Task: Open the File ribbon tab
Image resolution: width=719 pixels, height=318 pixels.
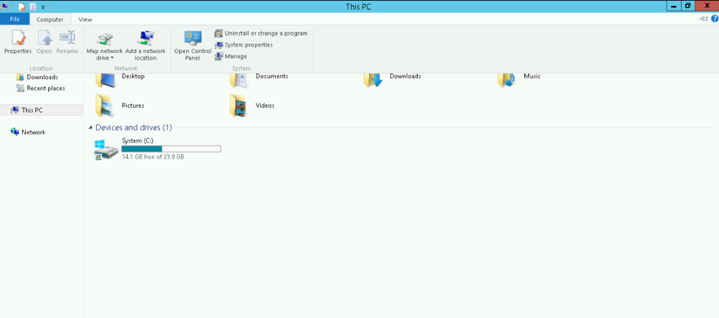Action: pyautogui.click(x=14, y=19)
